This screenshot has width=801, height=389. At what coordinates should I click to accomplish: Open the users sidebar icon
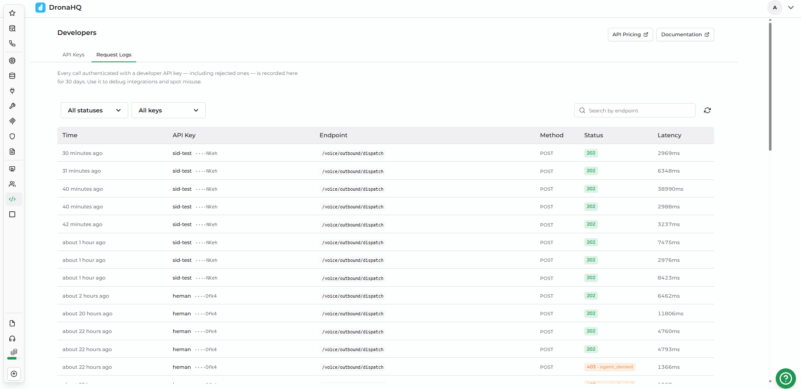[x=12, y=184]
